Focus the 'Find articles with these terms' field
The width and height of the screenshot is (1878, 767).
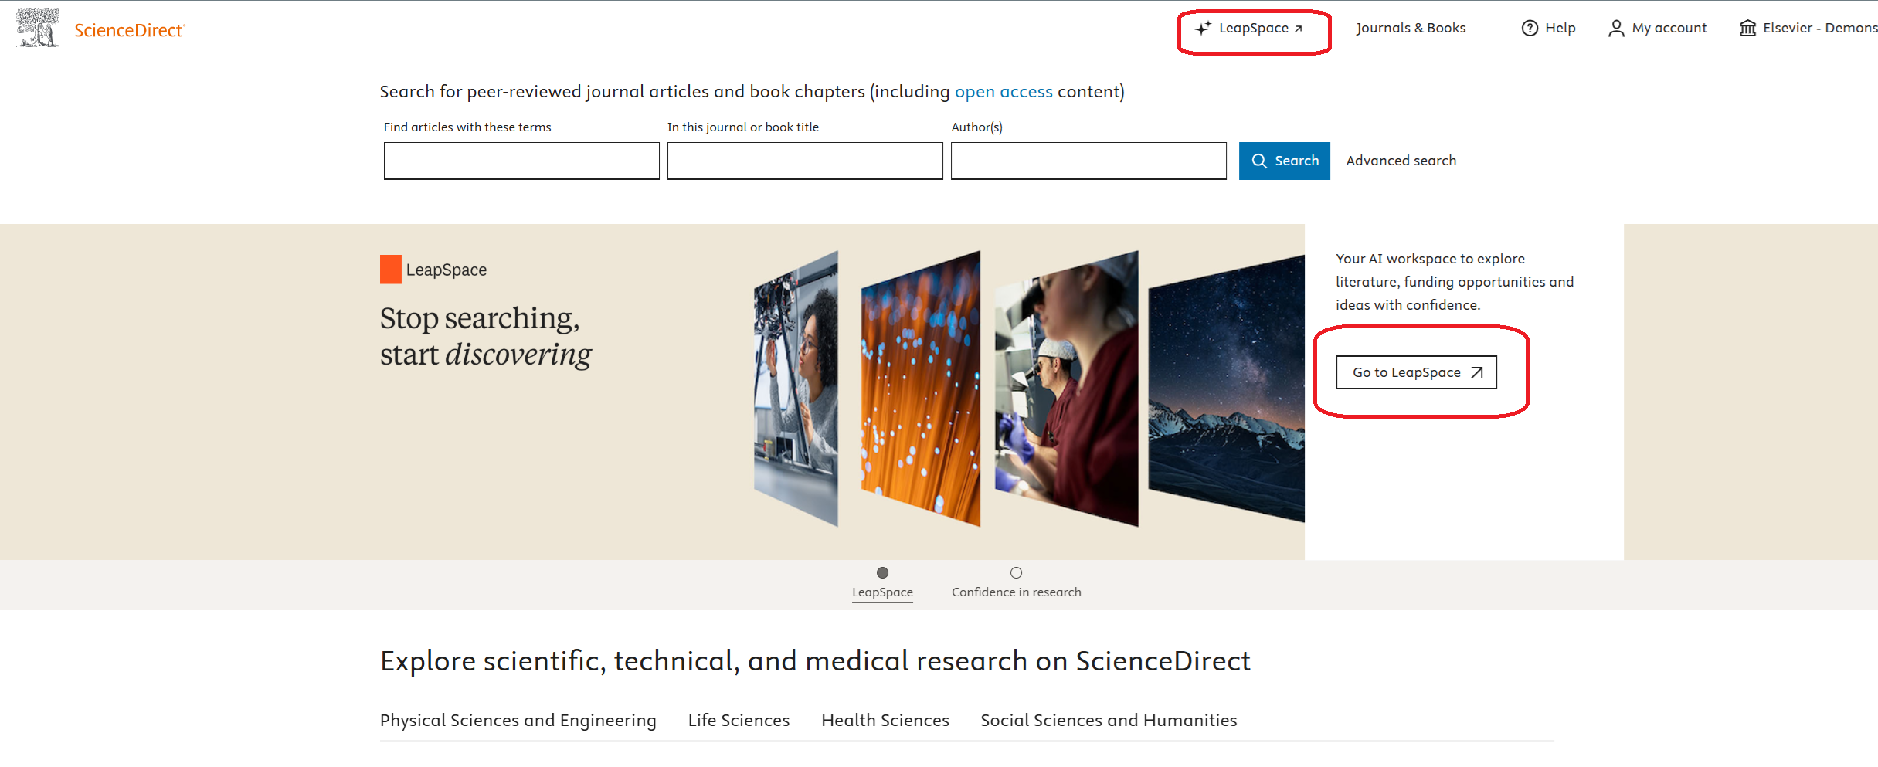point(521,161)
